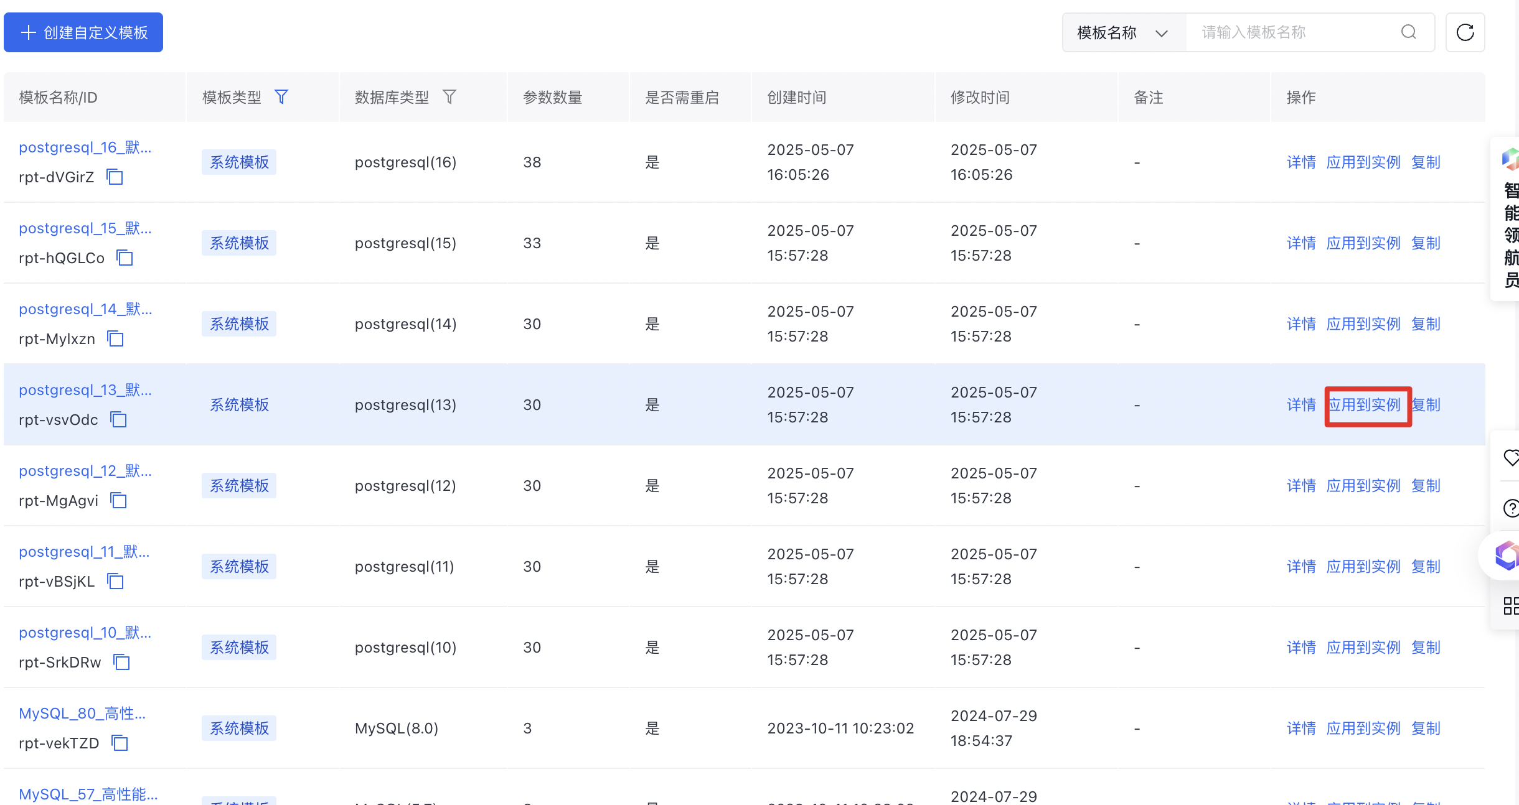Apply postgresql(15) template to instance
This screenshot has height=805, width=1519.
(x=1363, y=243)
